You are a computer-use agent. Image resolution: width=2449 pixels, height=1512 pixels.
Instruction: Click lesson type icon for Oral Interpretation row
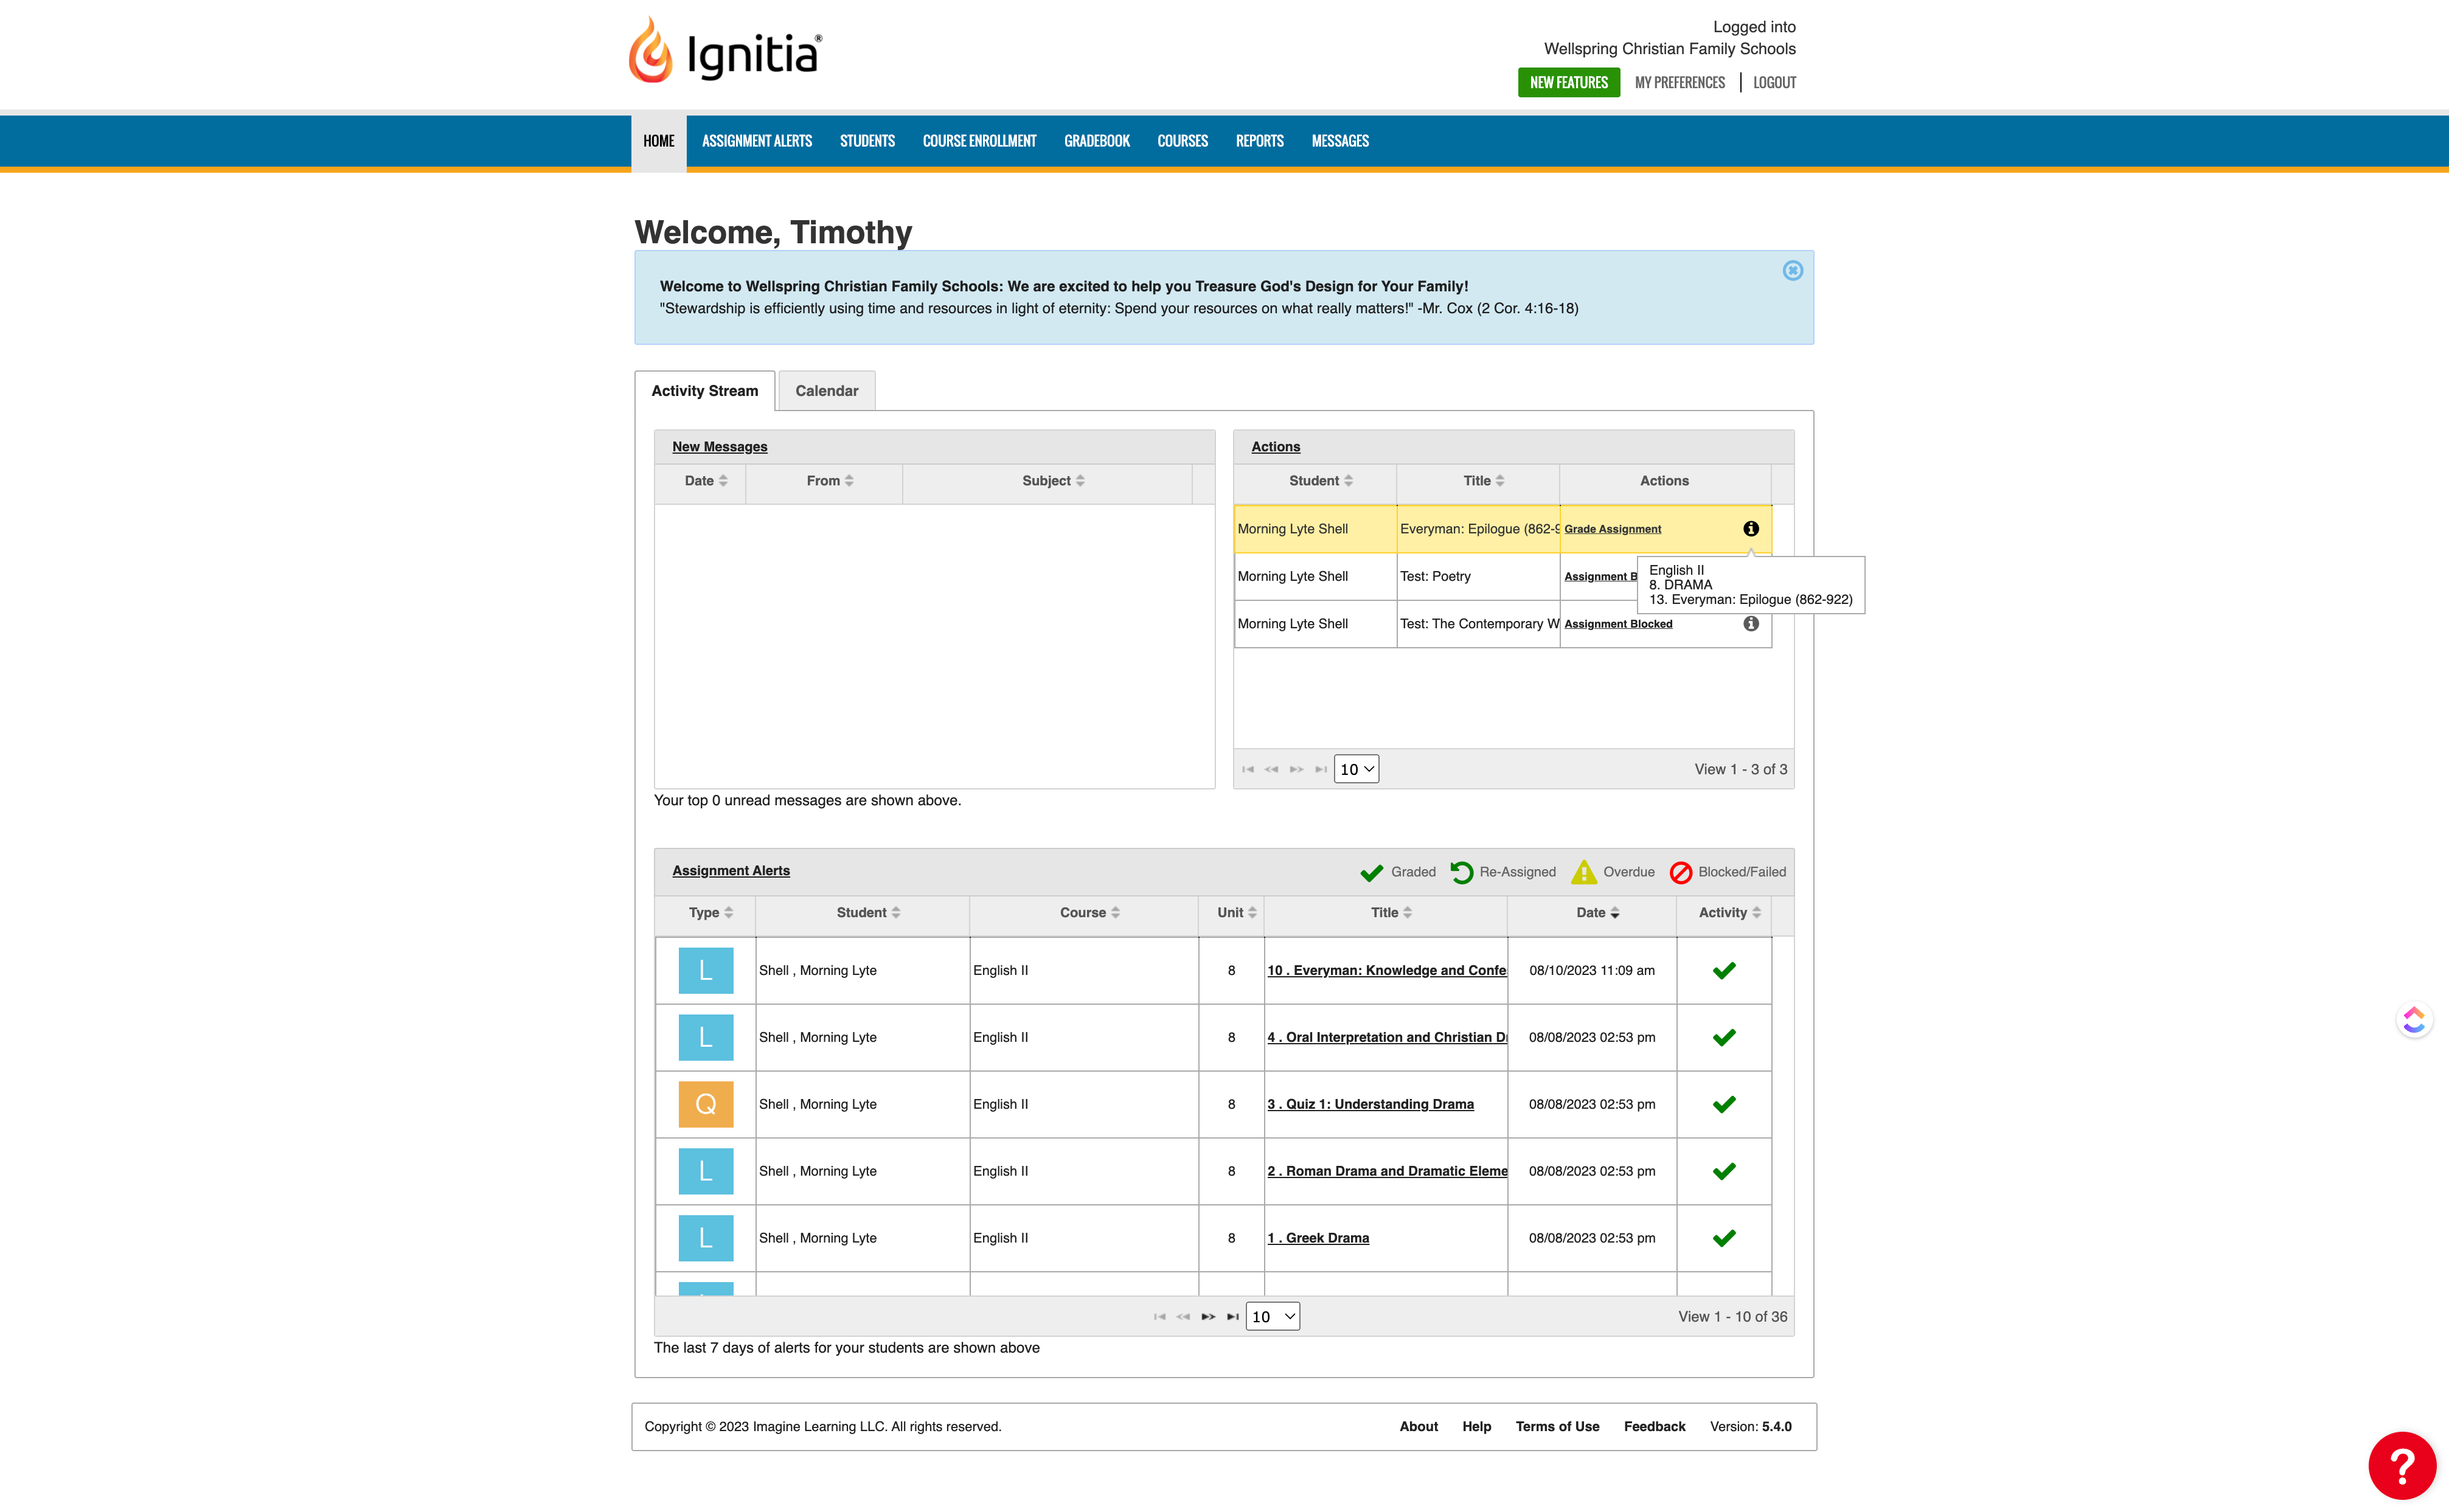click(705, 1037)
